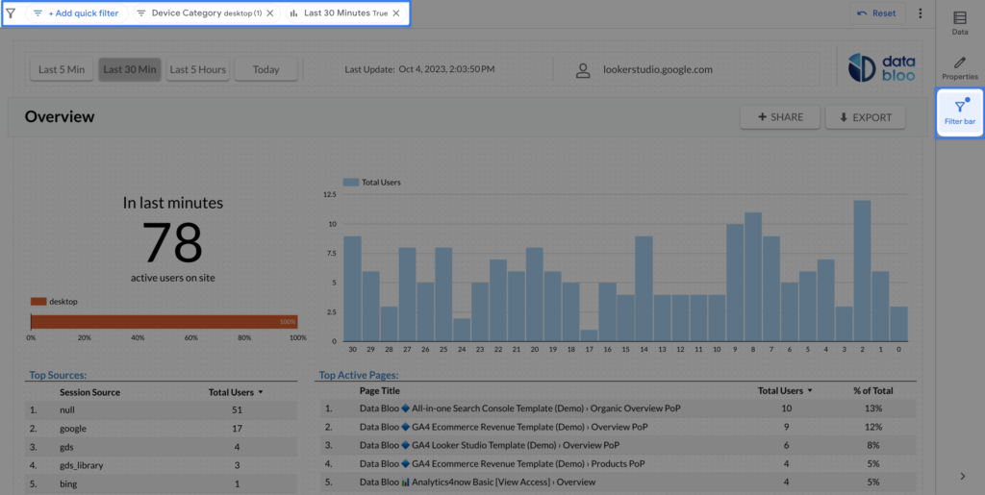985x495 pixels.
Task: Click Add quick filter
Action: click(x=77, y=13)
